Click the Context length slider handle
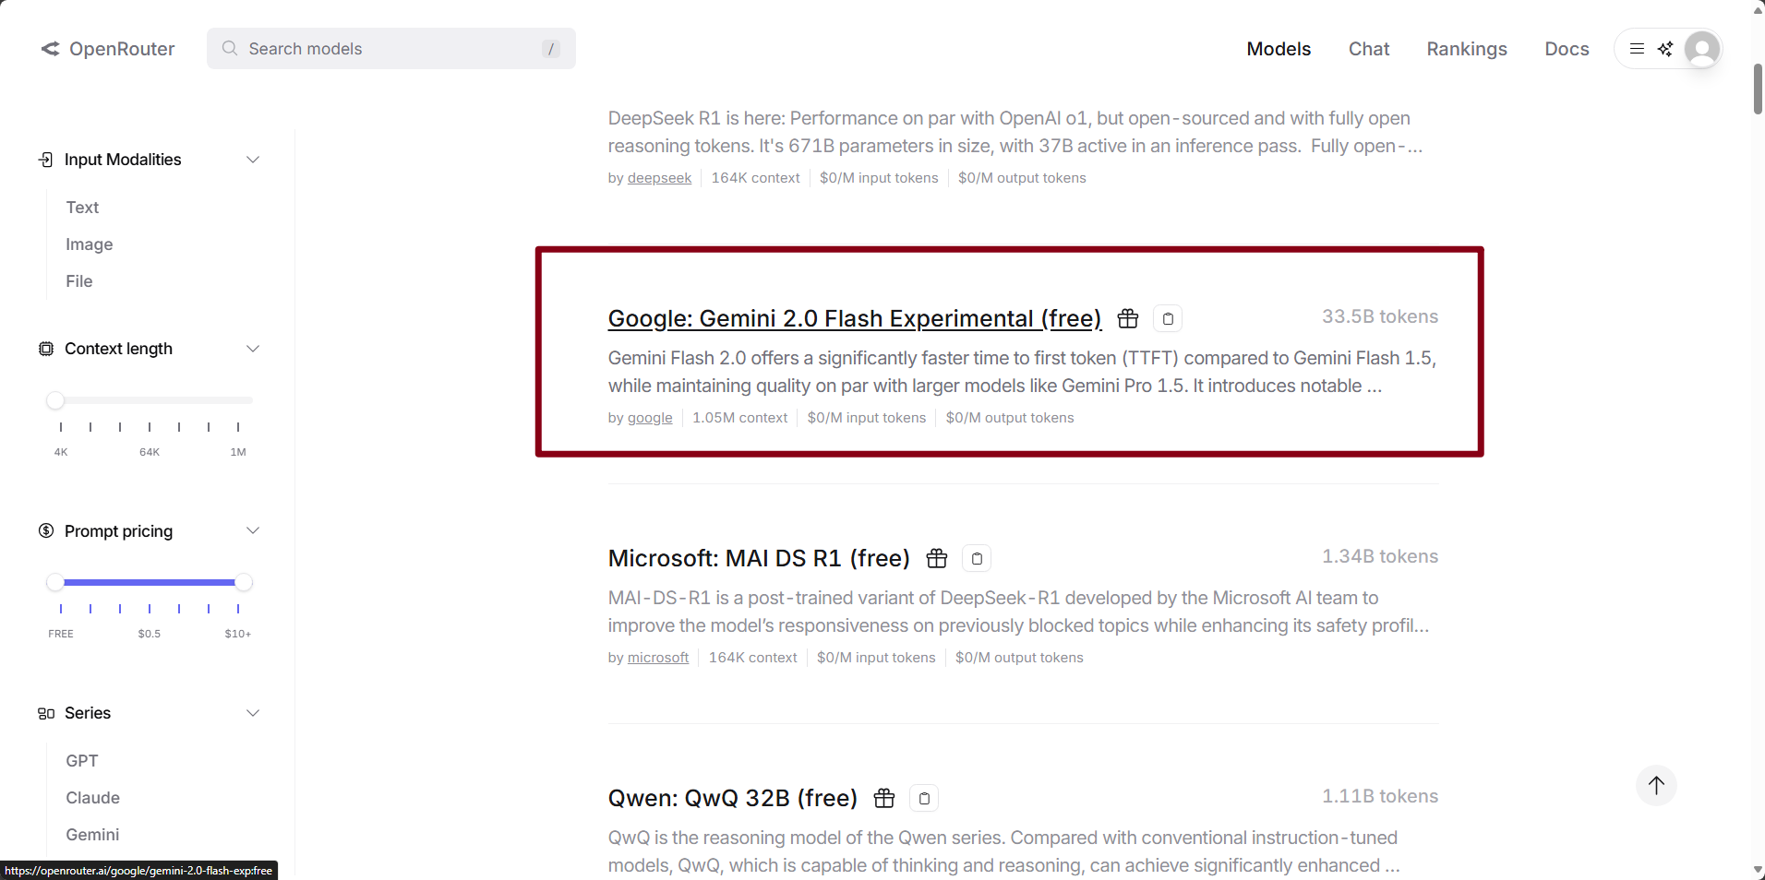1765x880 pixels. tap(55, 400)
